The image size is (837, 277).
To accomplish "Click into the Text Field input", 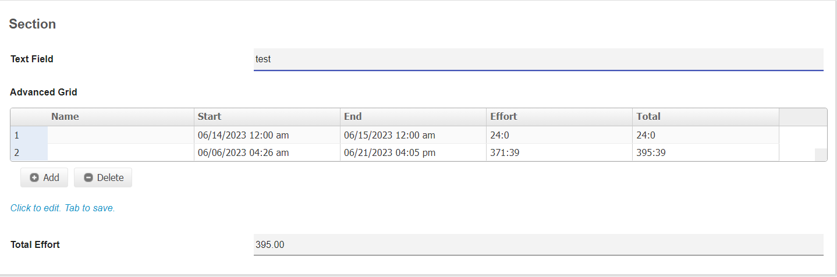I will tap(538, 59).
